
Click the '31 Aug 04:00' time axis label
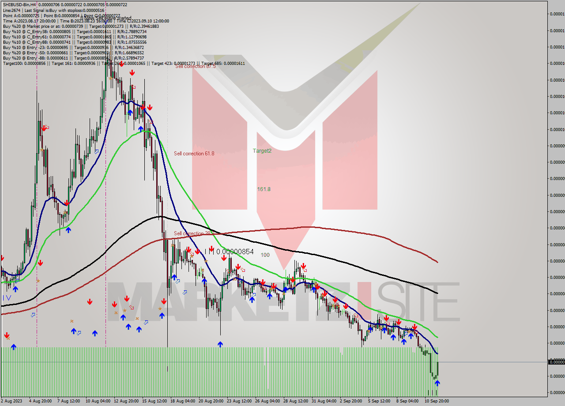(x=324, y=401)
